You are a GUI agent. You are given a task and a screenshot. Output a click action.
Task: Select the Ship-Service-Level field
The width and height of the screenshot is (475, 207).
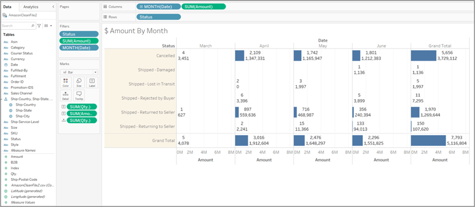(25, 122)
